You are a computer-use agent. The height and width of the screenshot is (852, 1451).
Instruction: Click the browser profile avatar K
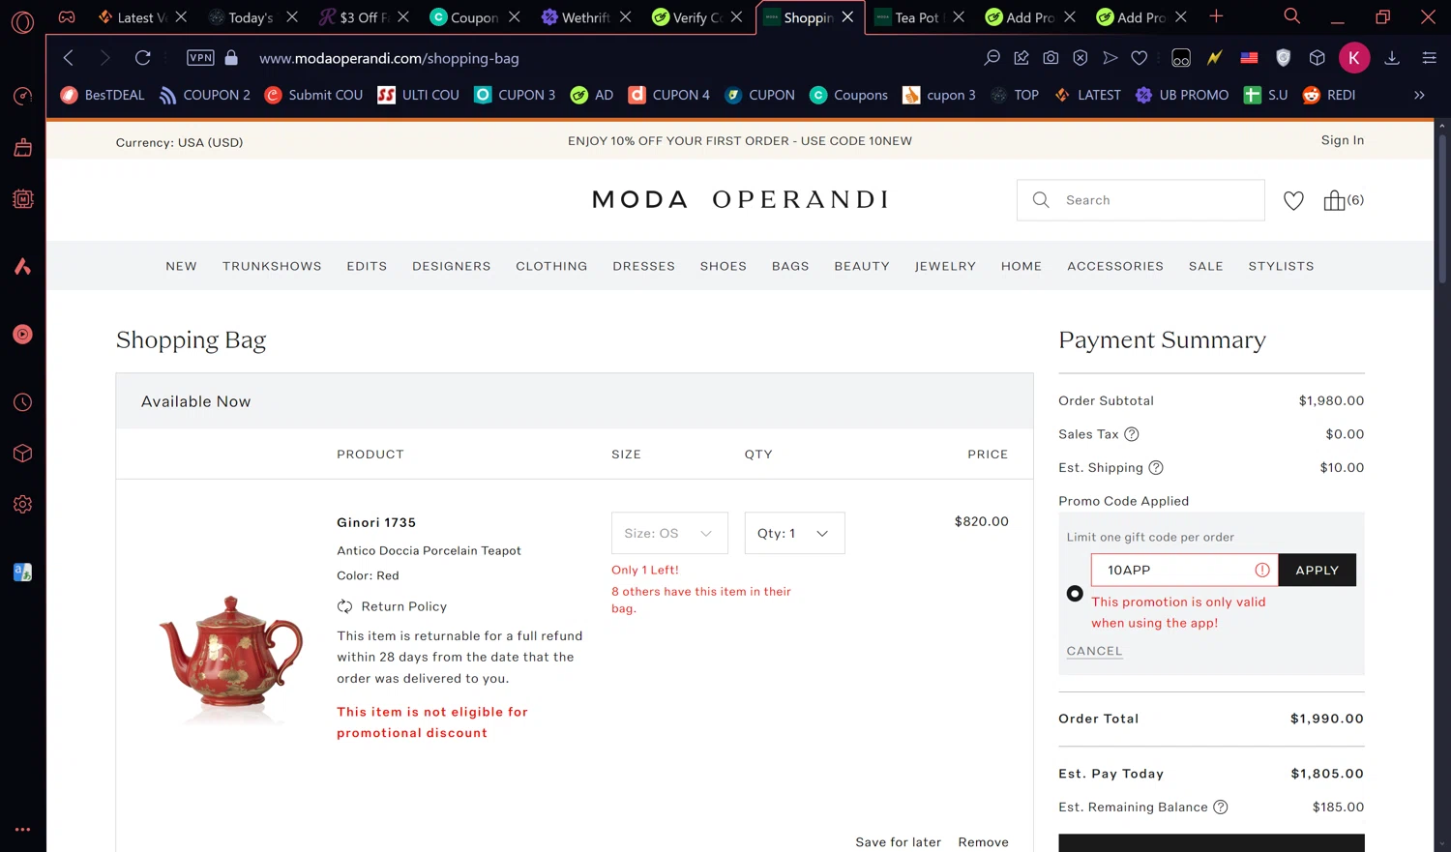[1354, 58]
